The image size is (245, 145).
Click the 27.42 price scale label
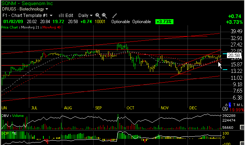click(x=236, y=45)
